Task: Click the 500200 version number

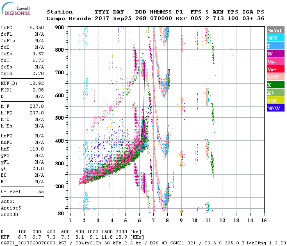Action: point(9,214)
